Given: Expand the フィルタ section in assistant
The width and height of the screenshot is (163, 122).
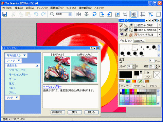Looking at the screenshot, I should pos(13,61).
